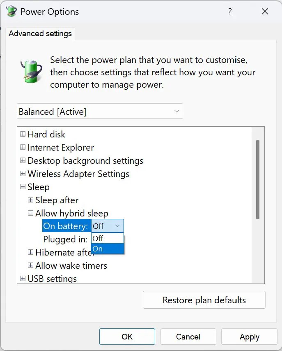Expand the Hard disk settings

pyautogui.click(x=23, y=134)
